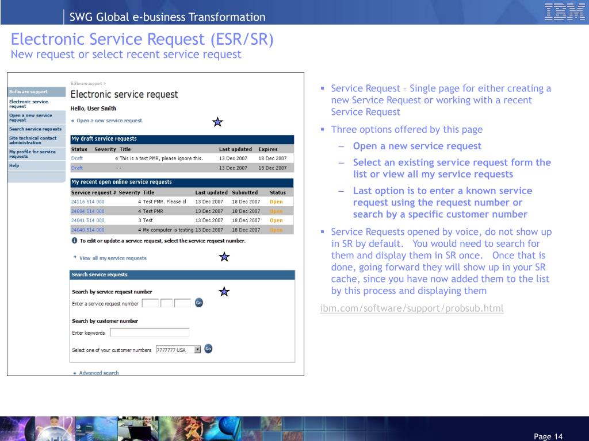Click Software support breadcrumb
589x441 pixels.
point(86,83)
